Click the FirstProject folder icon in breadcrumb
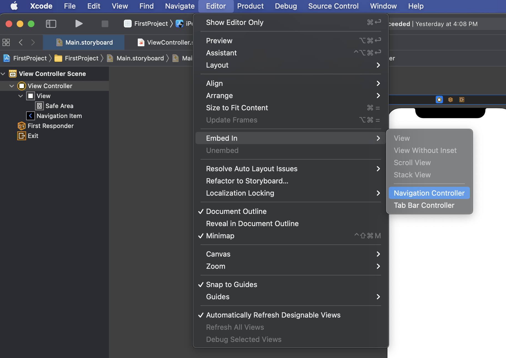Viewport: 506px width, 358px height. pos(58,58)
